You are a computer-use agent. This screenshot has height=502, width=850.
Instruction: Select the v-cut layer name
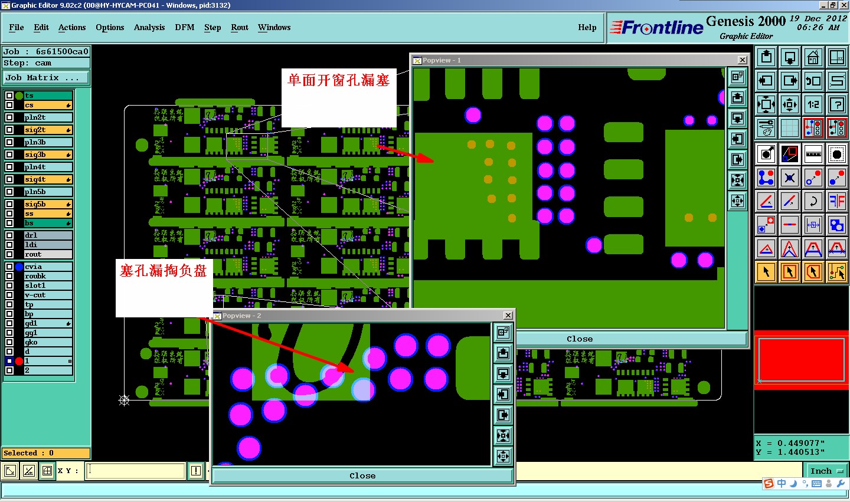[x=48, y=295]
